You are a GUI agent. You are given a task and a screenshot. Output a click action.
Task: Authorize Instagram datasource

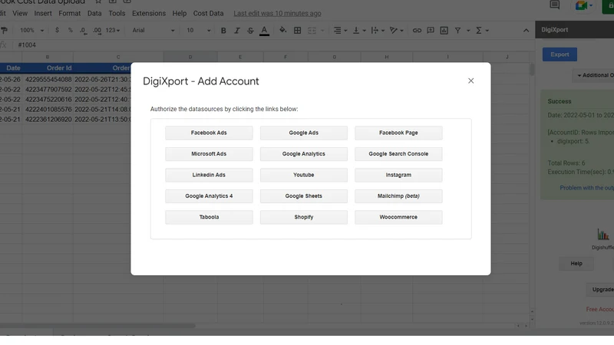(x=398, y=175)
